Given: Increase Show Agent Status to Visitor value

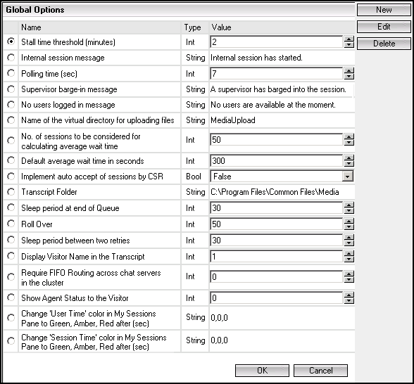Looking at the screenshot, I should click(x=349, y=295).
